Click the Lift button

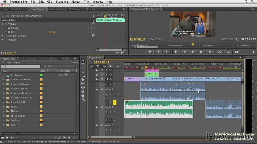220,52
